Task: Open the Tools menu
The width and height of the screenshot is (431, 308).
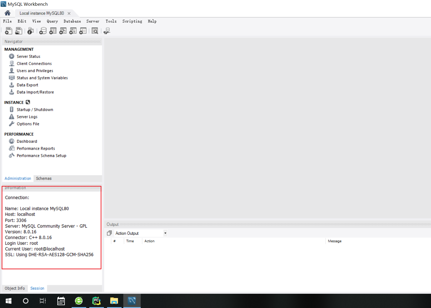Action: coord(111,21)
